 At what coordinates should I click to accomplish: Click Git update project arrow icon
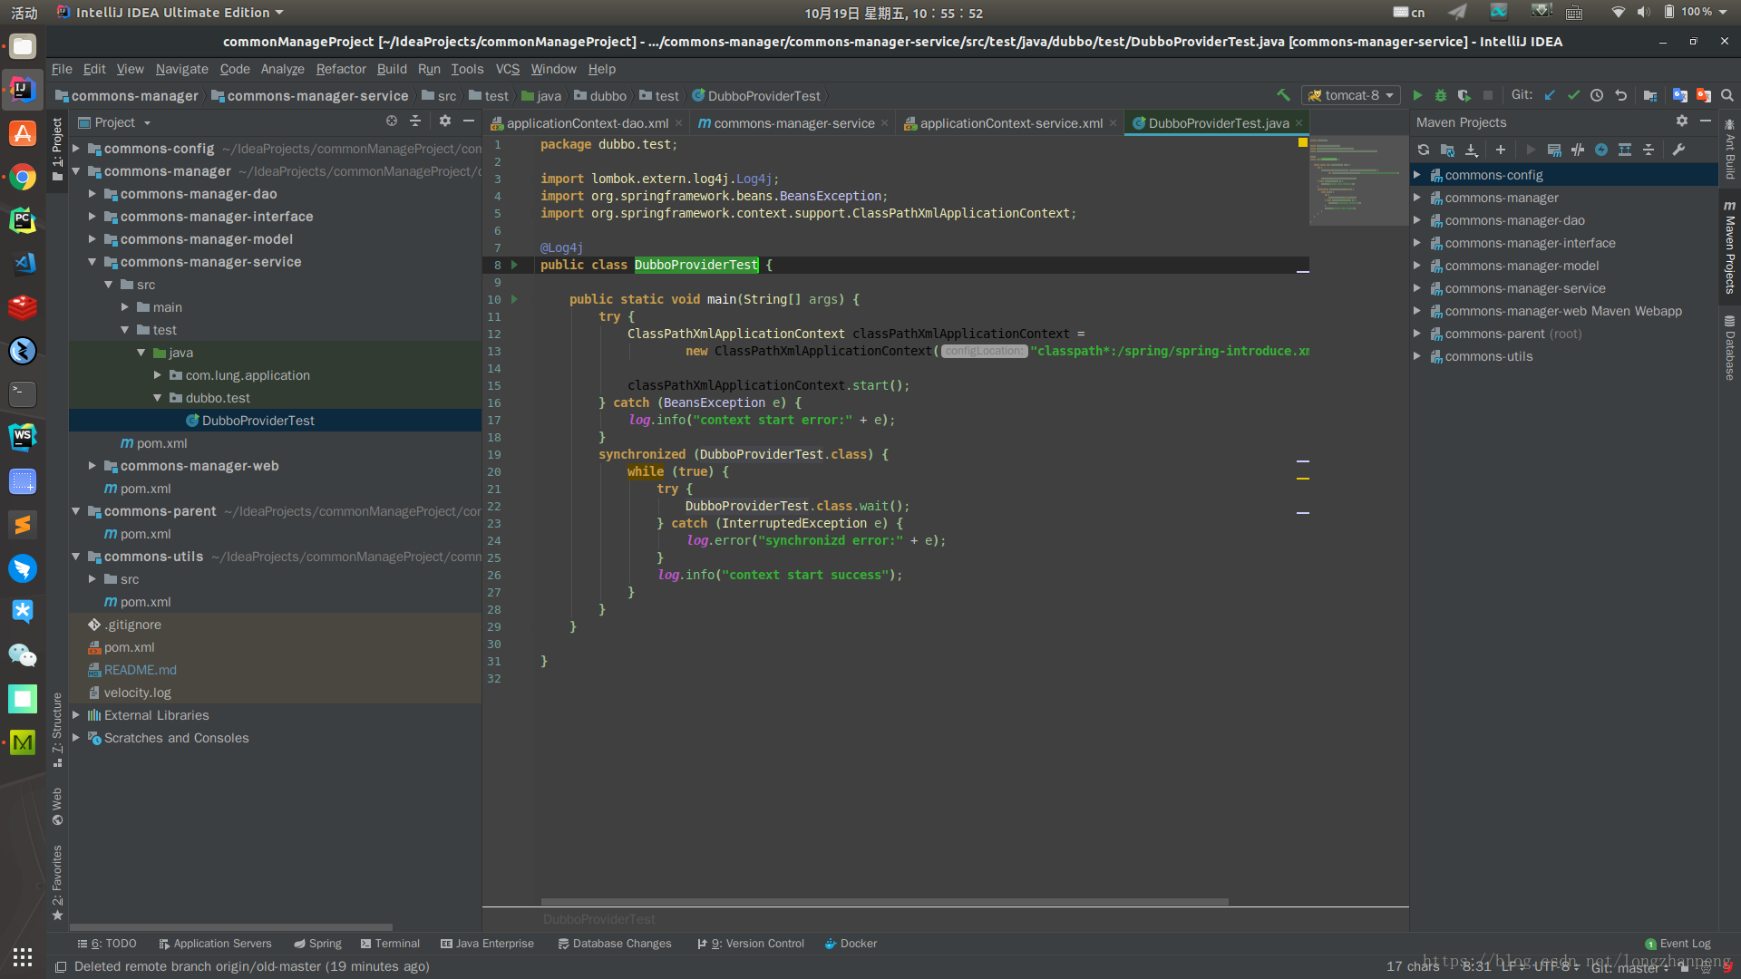[1550, 95]
